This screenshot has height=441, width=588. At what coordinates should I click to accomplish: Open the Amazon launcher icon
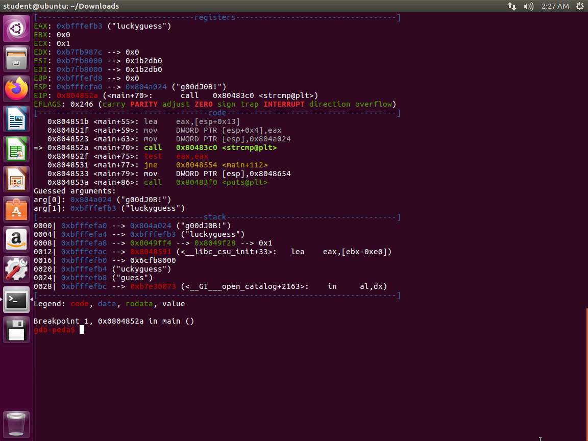16,240
